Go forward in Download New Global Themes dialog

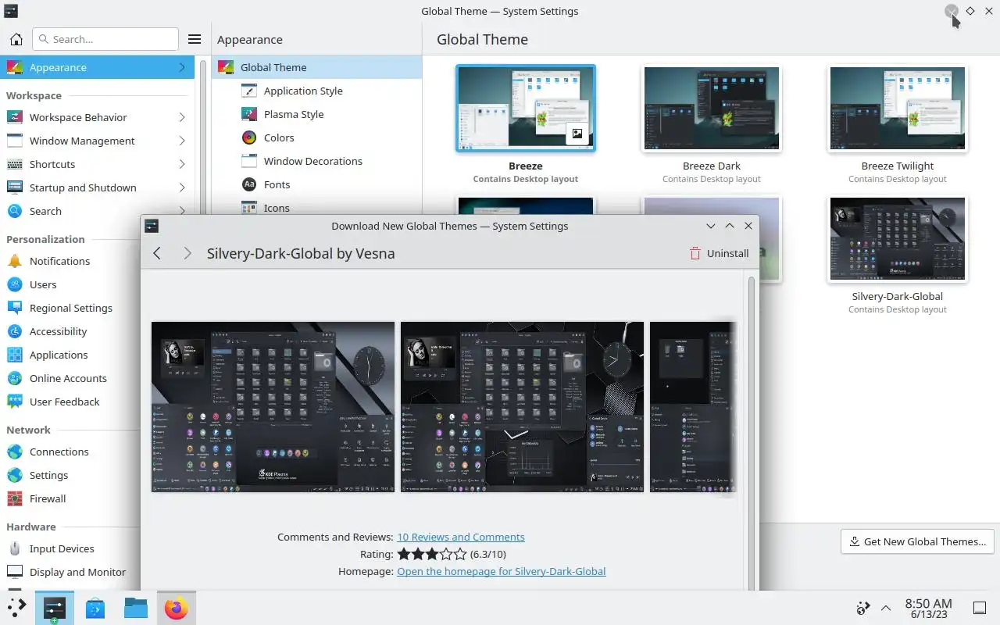[187, 253]
